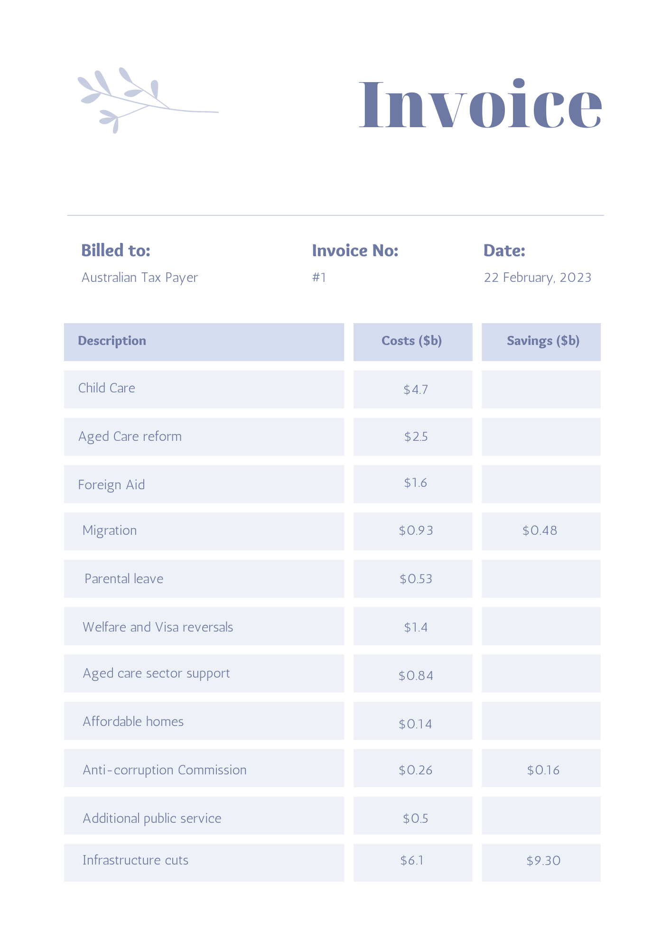Image resolution: width=671 pixels, height=949 pixels.
Task: Click Anti-corruption Commission savings $0.16
Action: [x=543, y=770]
